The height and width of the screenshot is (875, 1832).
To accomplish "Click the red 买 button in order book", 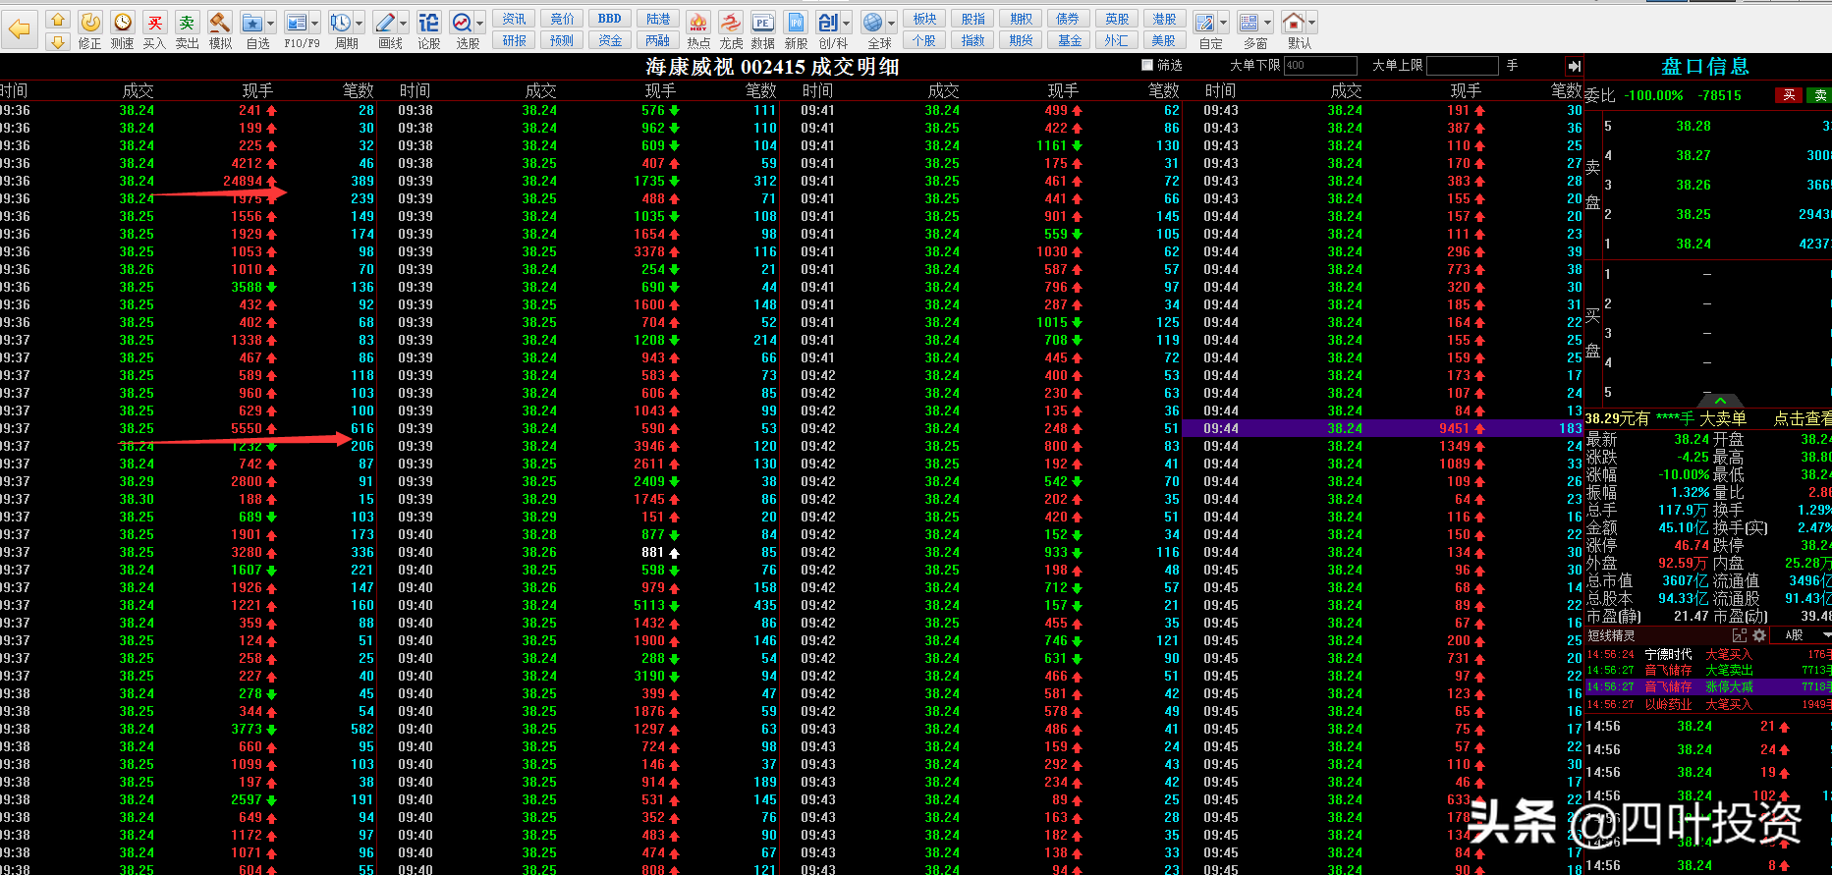I will point(1789,95).
